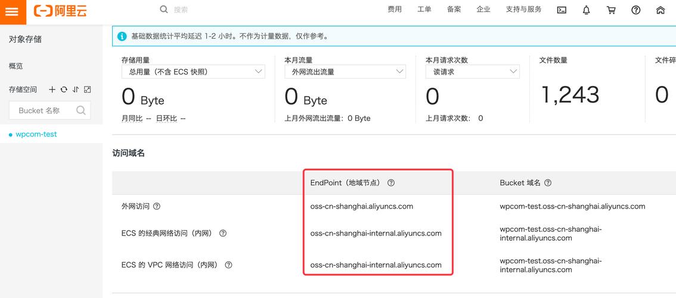Click the info icon in the notice banner

pos(122,36)
